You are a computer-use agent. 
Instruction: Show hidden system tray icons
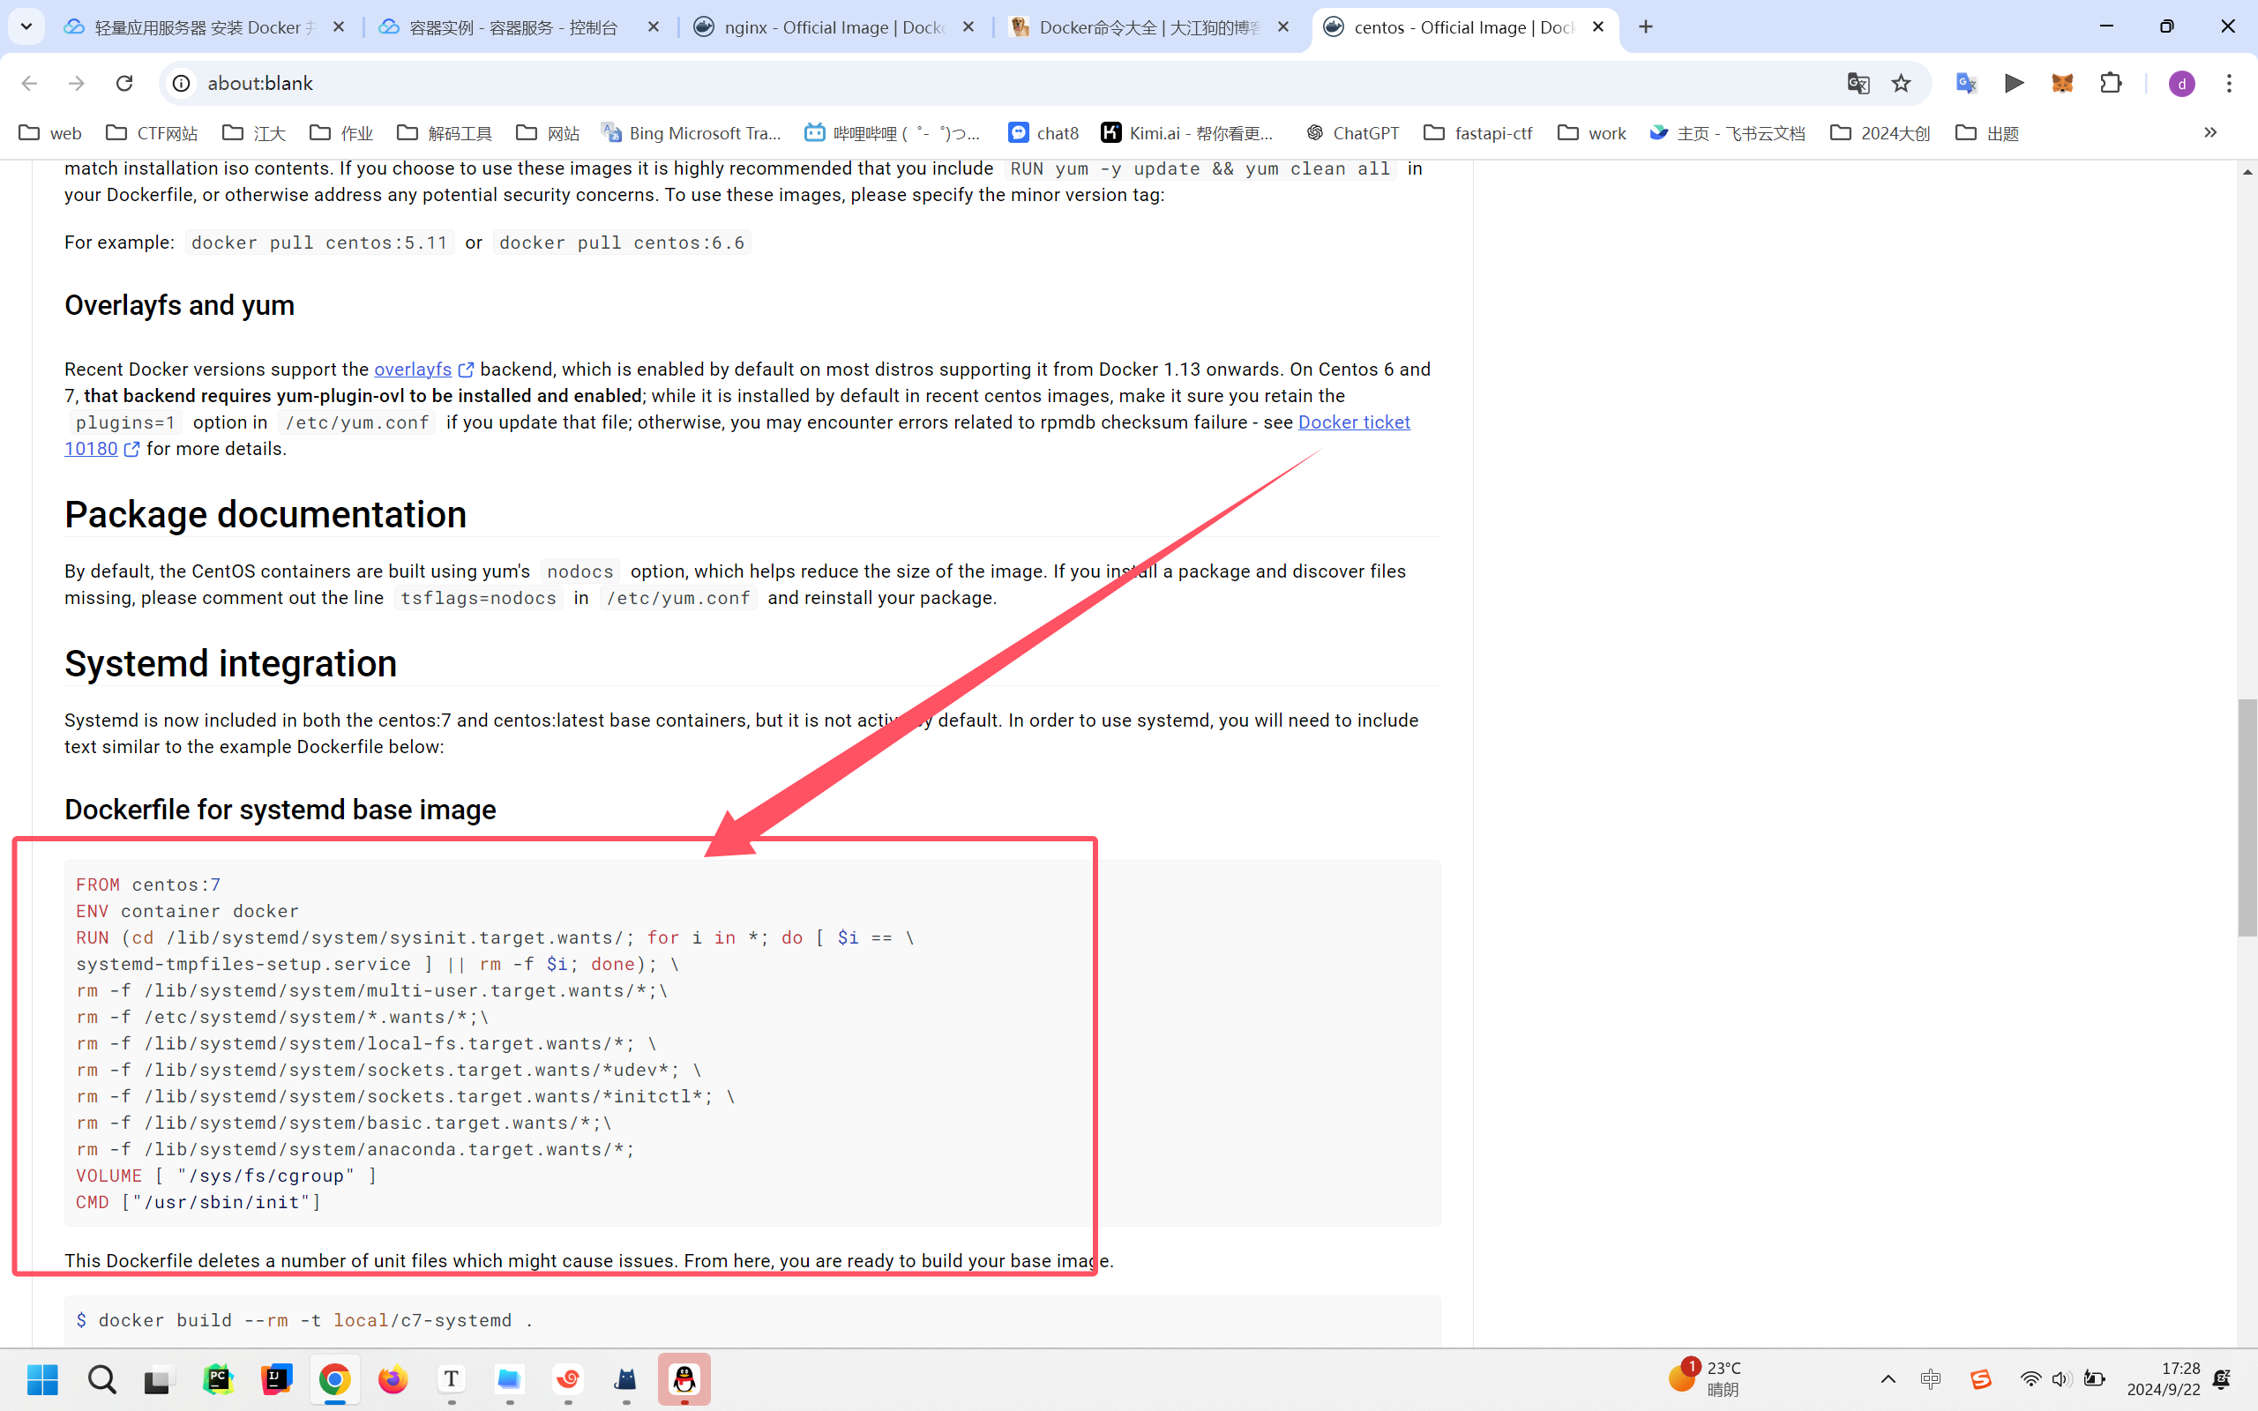click(1888, 1378)
